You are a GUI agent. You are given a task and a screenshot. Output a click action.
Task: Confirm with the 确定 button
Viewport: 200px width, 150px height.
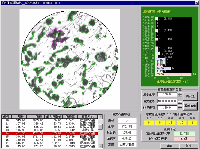(169, 146)
